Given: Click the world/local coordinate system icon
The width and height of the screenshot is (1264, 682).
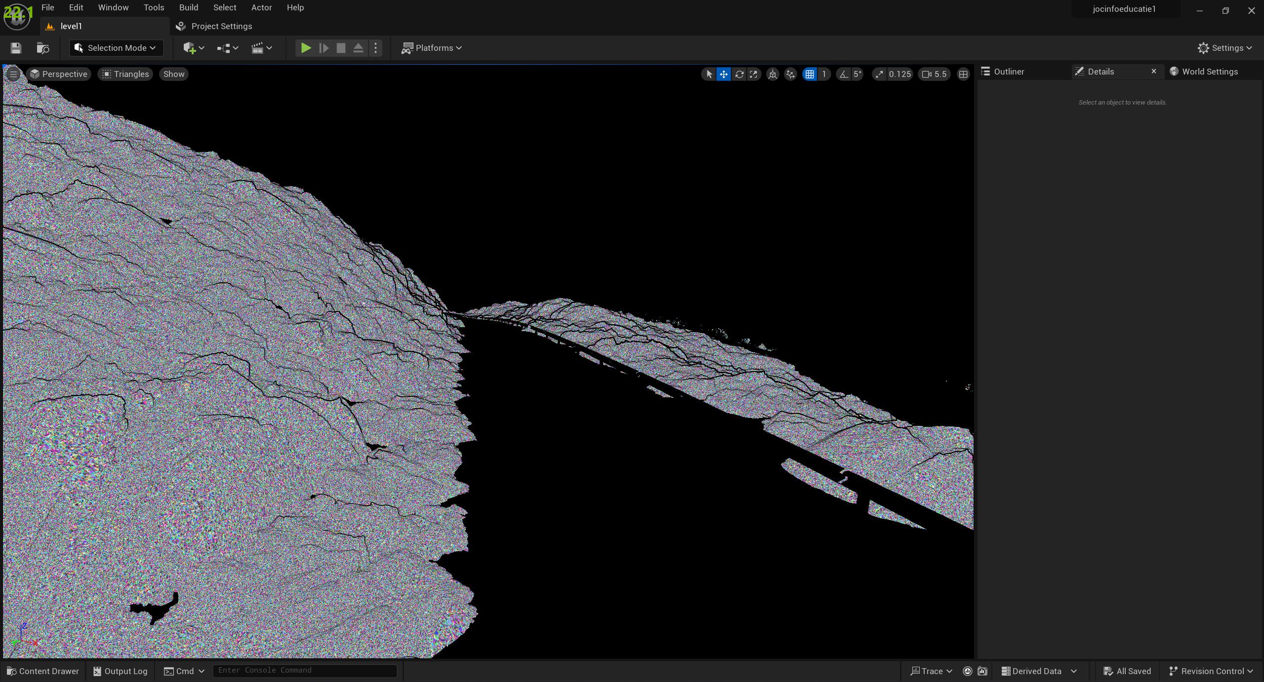Looking at the screenshot, I should [x=773, y=74].
